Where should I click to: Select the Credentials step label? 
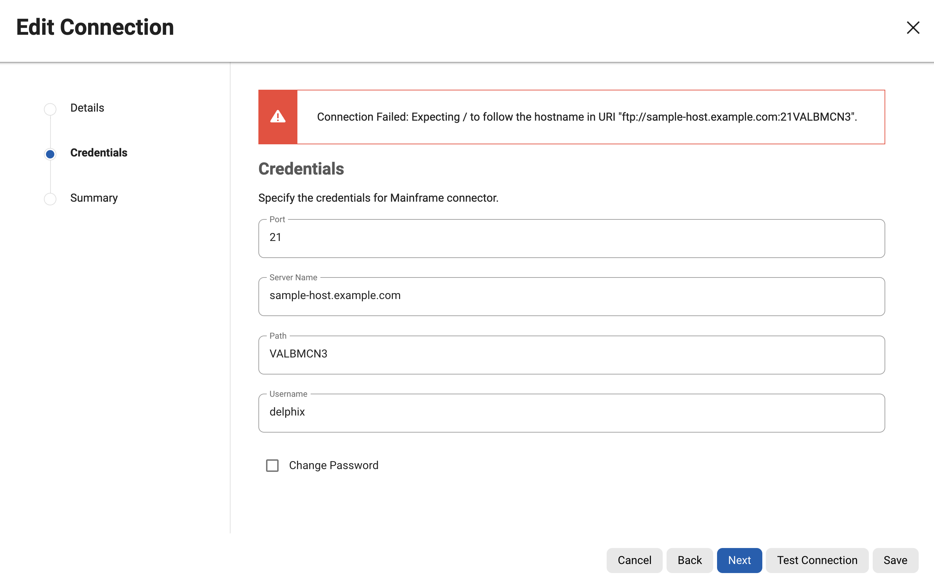point(98,153)
